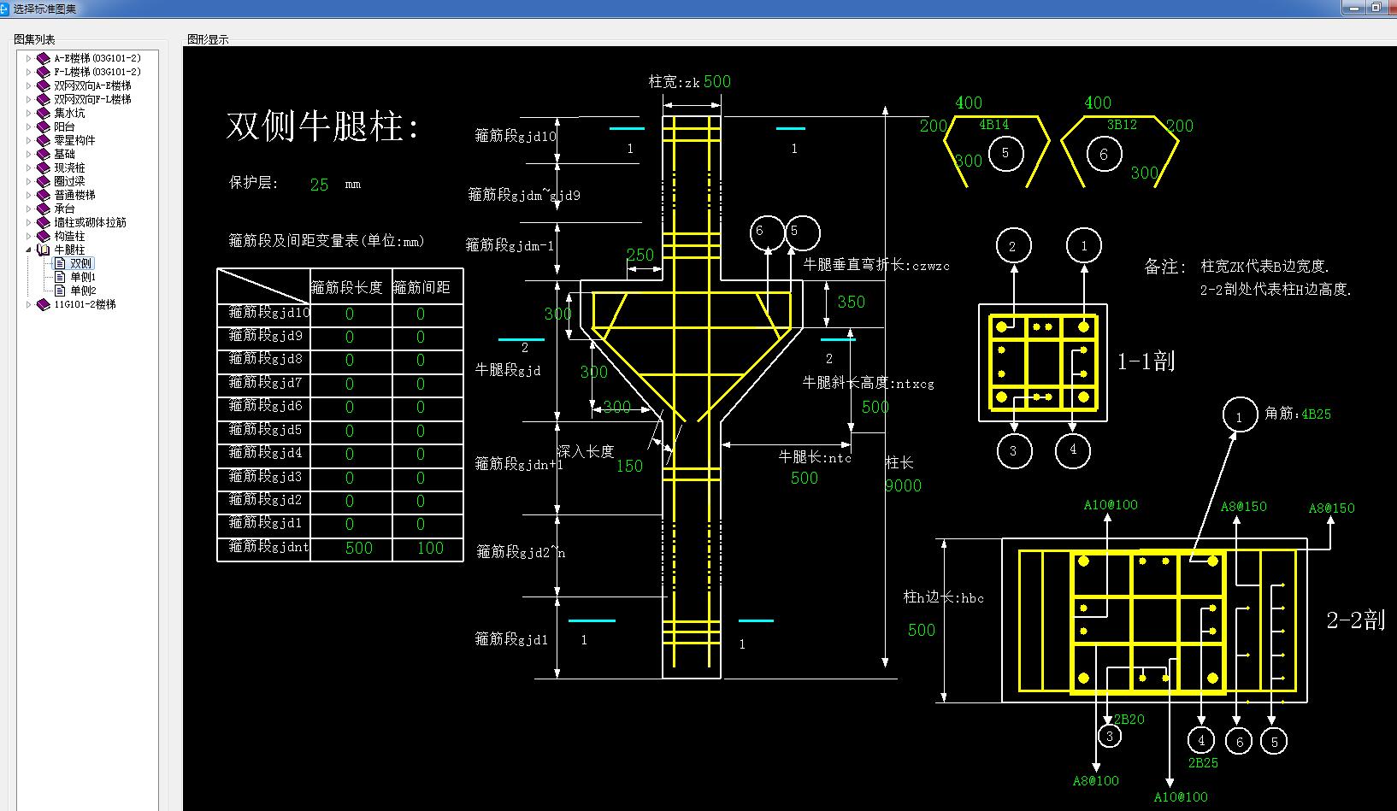Edit the 柱长 value 9000
This screenshot has width=1397, height=811.
(903, 485)
